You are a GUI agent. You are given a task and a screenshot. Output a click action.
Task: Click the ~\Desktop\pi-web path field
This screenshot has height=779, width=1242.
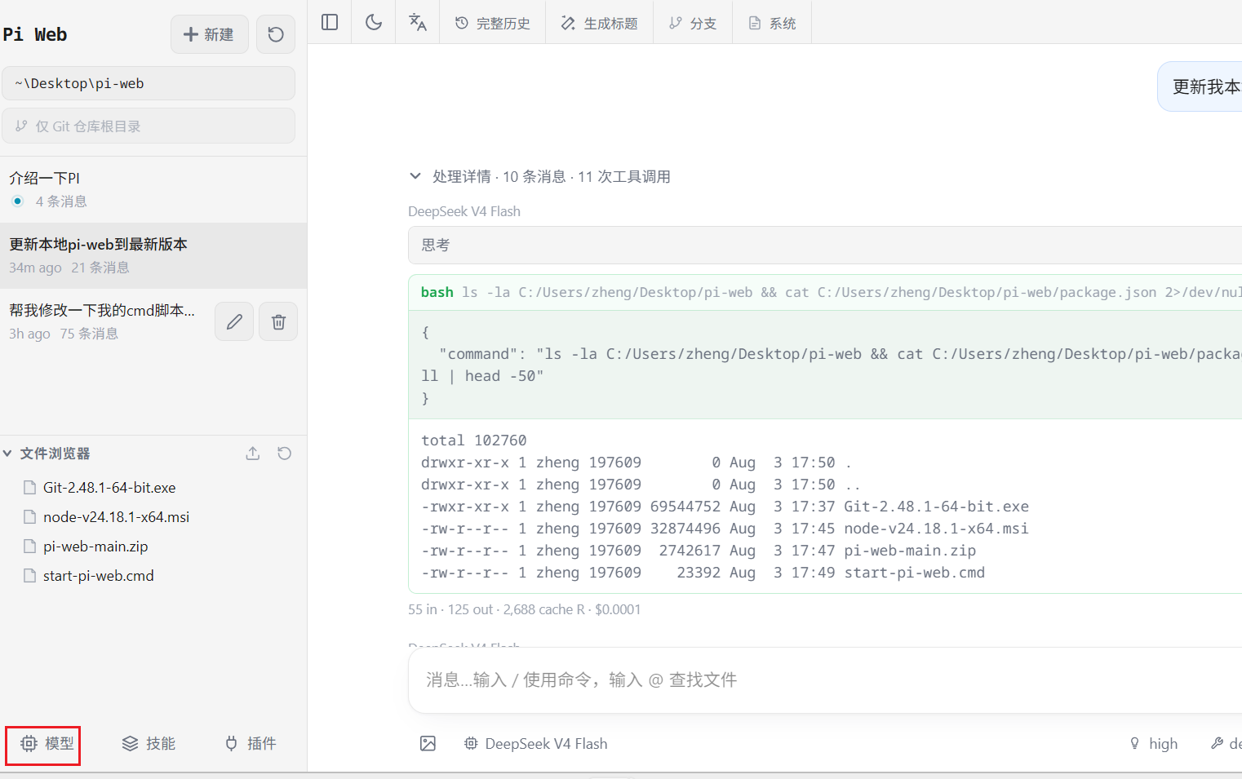[149, 83]
